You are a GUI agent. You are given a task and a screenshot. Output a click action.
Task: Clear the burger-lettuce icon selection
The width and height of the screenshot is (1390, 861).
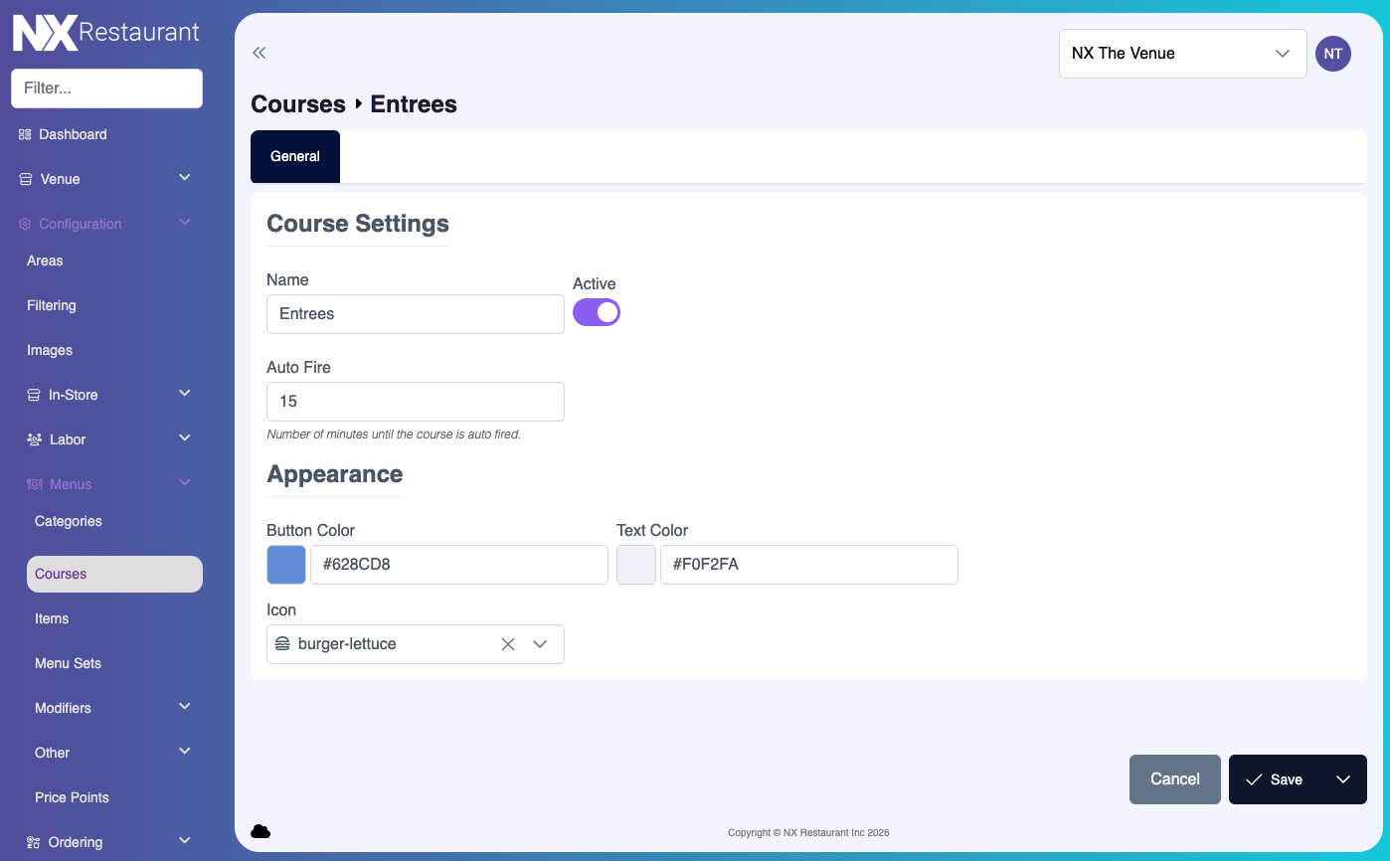[x=508, y=644]
